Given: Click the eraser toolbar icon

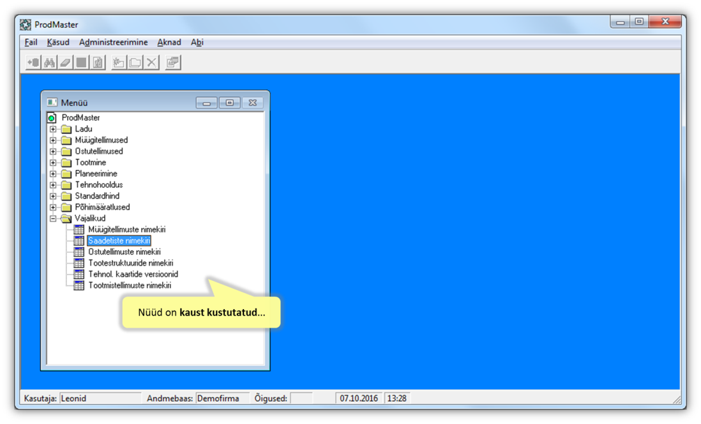Looking at the screenshot, I should coord(65,63).
